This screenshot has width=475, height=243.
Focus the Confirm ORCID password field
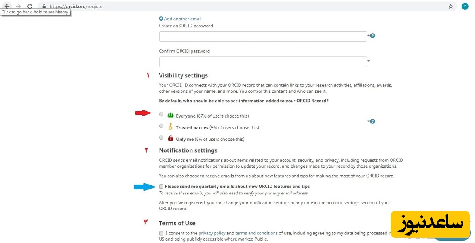click(x=263, y=62)
